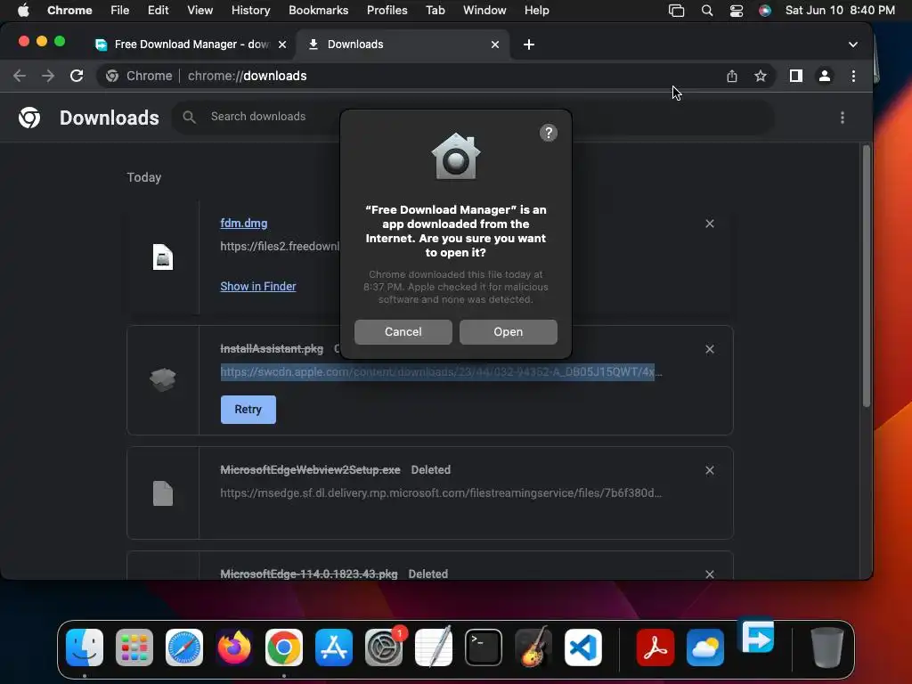This screenshot has height=684, width=912.
Task: Open the Trash from the Dock
Action: tap(826, 647)
